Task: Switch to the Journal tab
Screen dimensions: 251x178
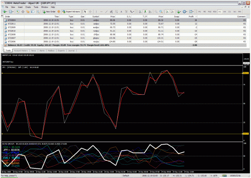Action: (71, 51)
